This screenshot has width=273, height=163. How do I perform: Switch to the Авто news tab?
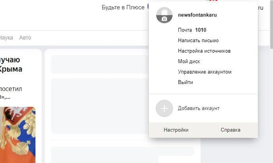pos(25,38)
